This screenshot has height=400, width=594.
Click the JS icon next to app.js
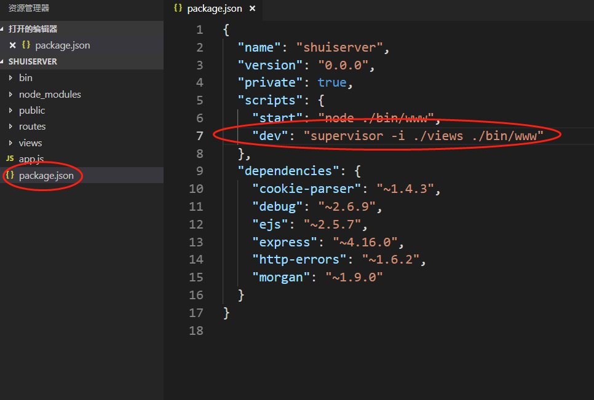pyautogui.click(x=10, y=159)
